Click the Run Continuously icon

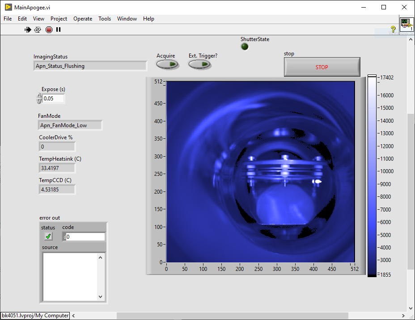point(38,29)
